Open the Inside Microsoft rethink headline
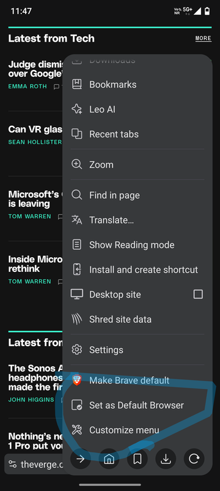 tap(35, 264)
